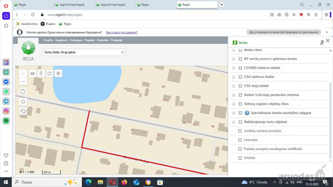
Task: Open the Kontaktai menu item
Action: pyautogui.click(x=103, y=40)
